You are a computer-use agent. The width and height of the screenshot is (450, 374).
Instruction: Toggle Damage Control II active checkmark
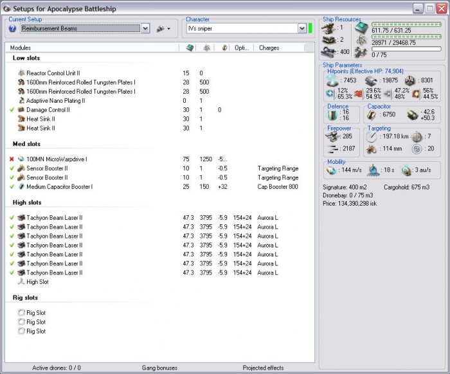12,110
